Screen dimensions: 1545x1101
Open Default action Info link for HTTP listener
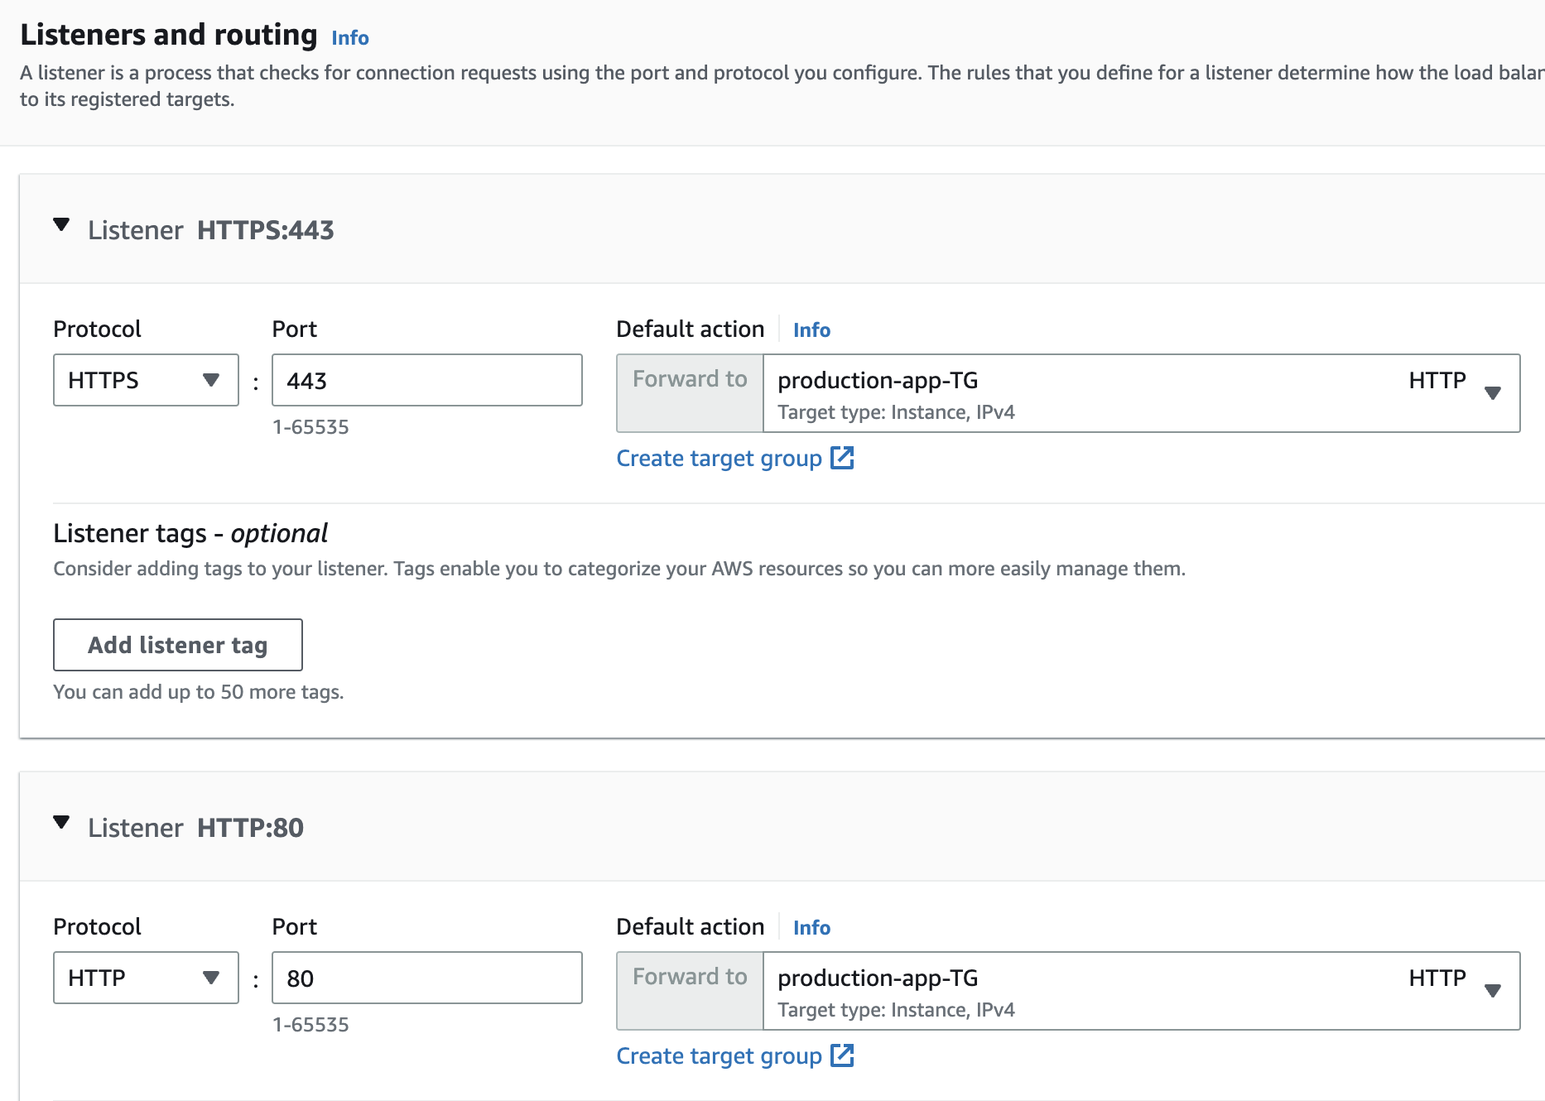(811, 928)
